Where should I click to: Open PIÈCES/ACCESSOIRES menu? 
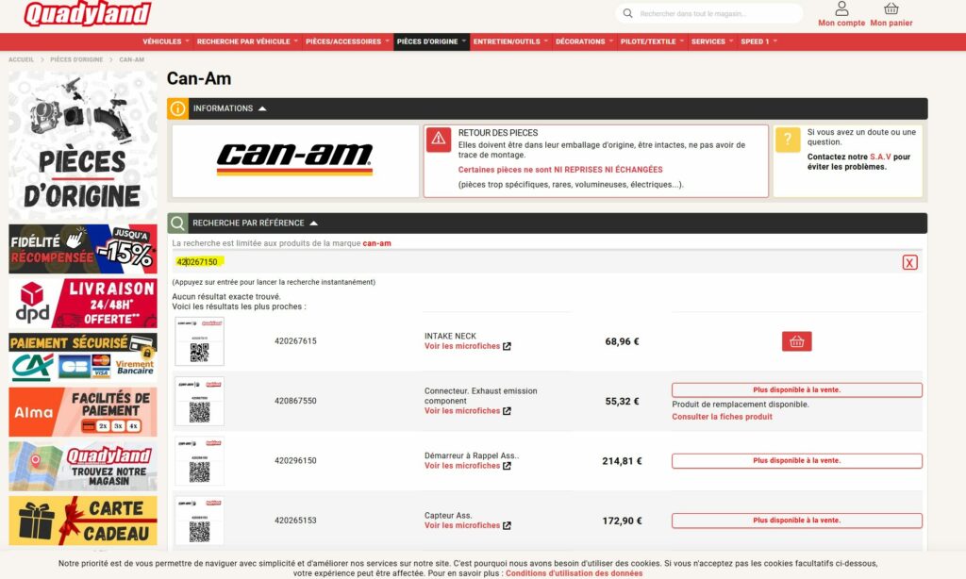pos(347,41)
